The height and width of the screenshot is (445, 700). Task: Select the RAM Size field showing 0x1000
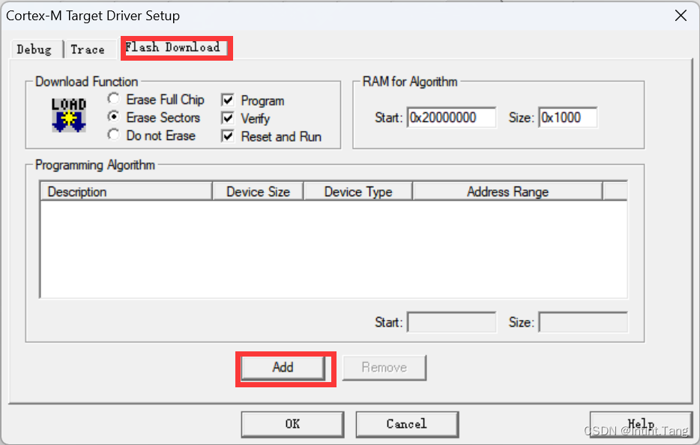tap(567, 118)
